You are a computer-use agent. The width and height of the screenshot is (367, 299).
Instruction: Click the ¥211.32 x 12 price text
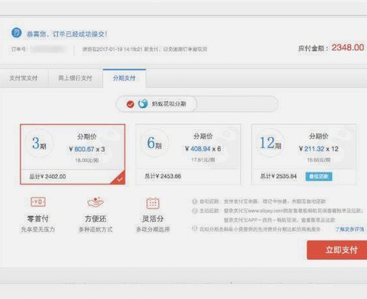[x=319, y=149]
